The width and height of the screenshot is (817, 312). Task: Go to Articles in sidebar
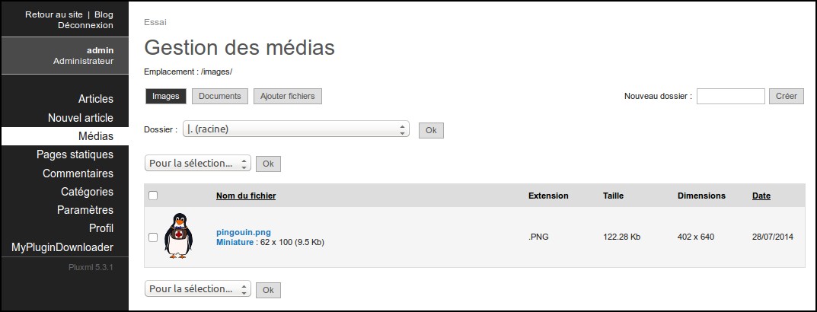coord(95,99)
